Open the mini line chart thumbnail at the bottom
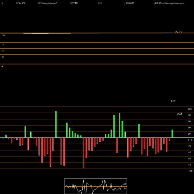Image resolution: width=194 pixels, height=194 pixels. (x=96, y=186)
